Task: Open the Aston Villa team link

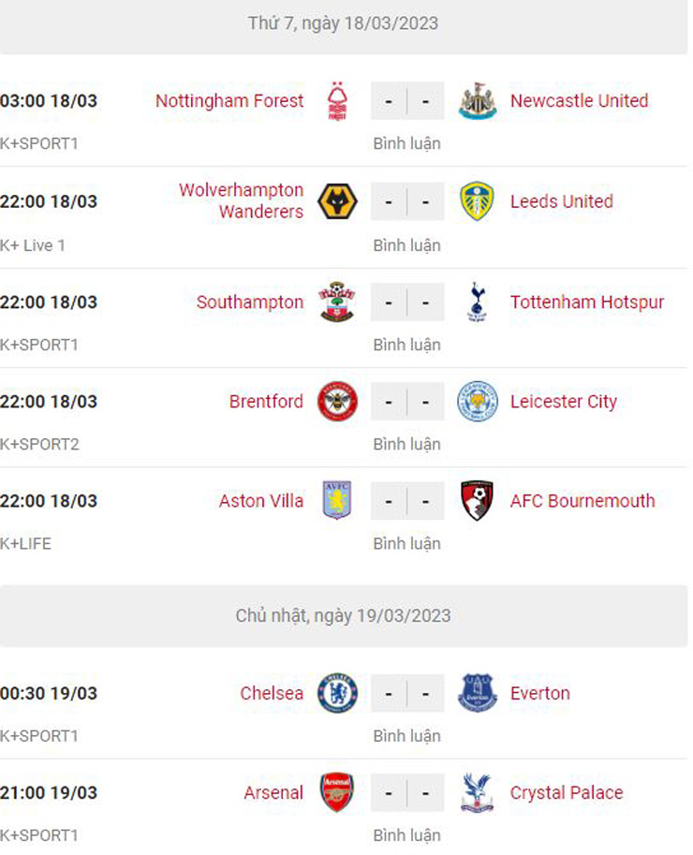Action: point(261,501)
